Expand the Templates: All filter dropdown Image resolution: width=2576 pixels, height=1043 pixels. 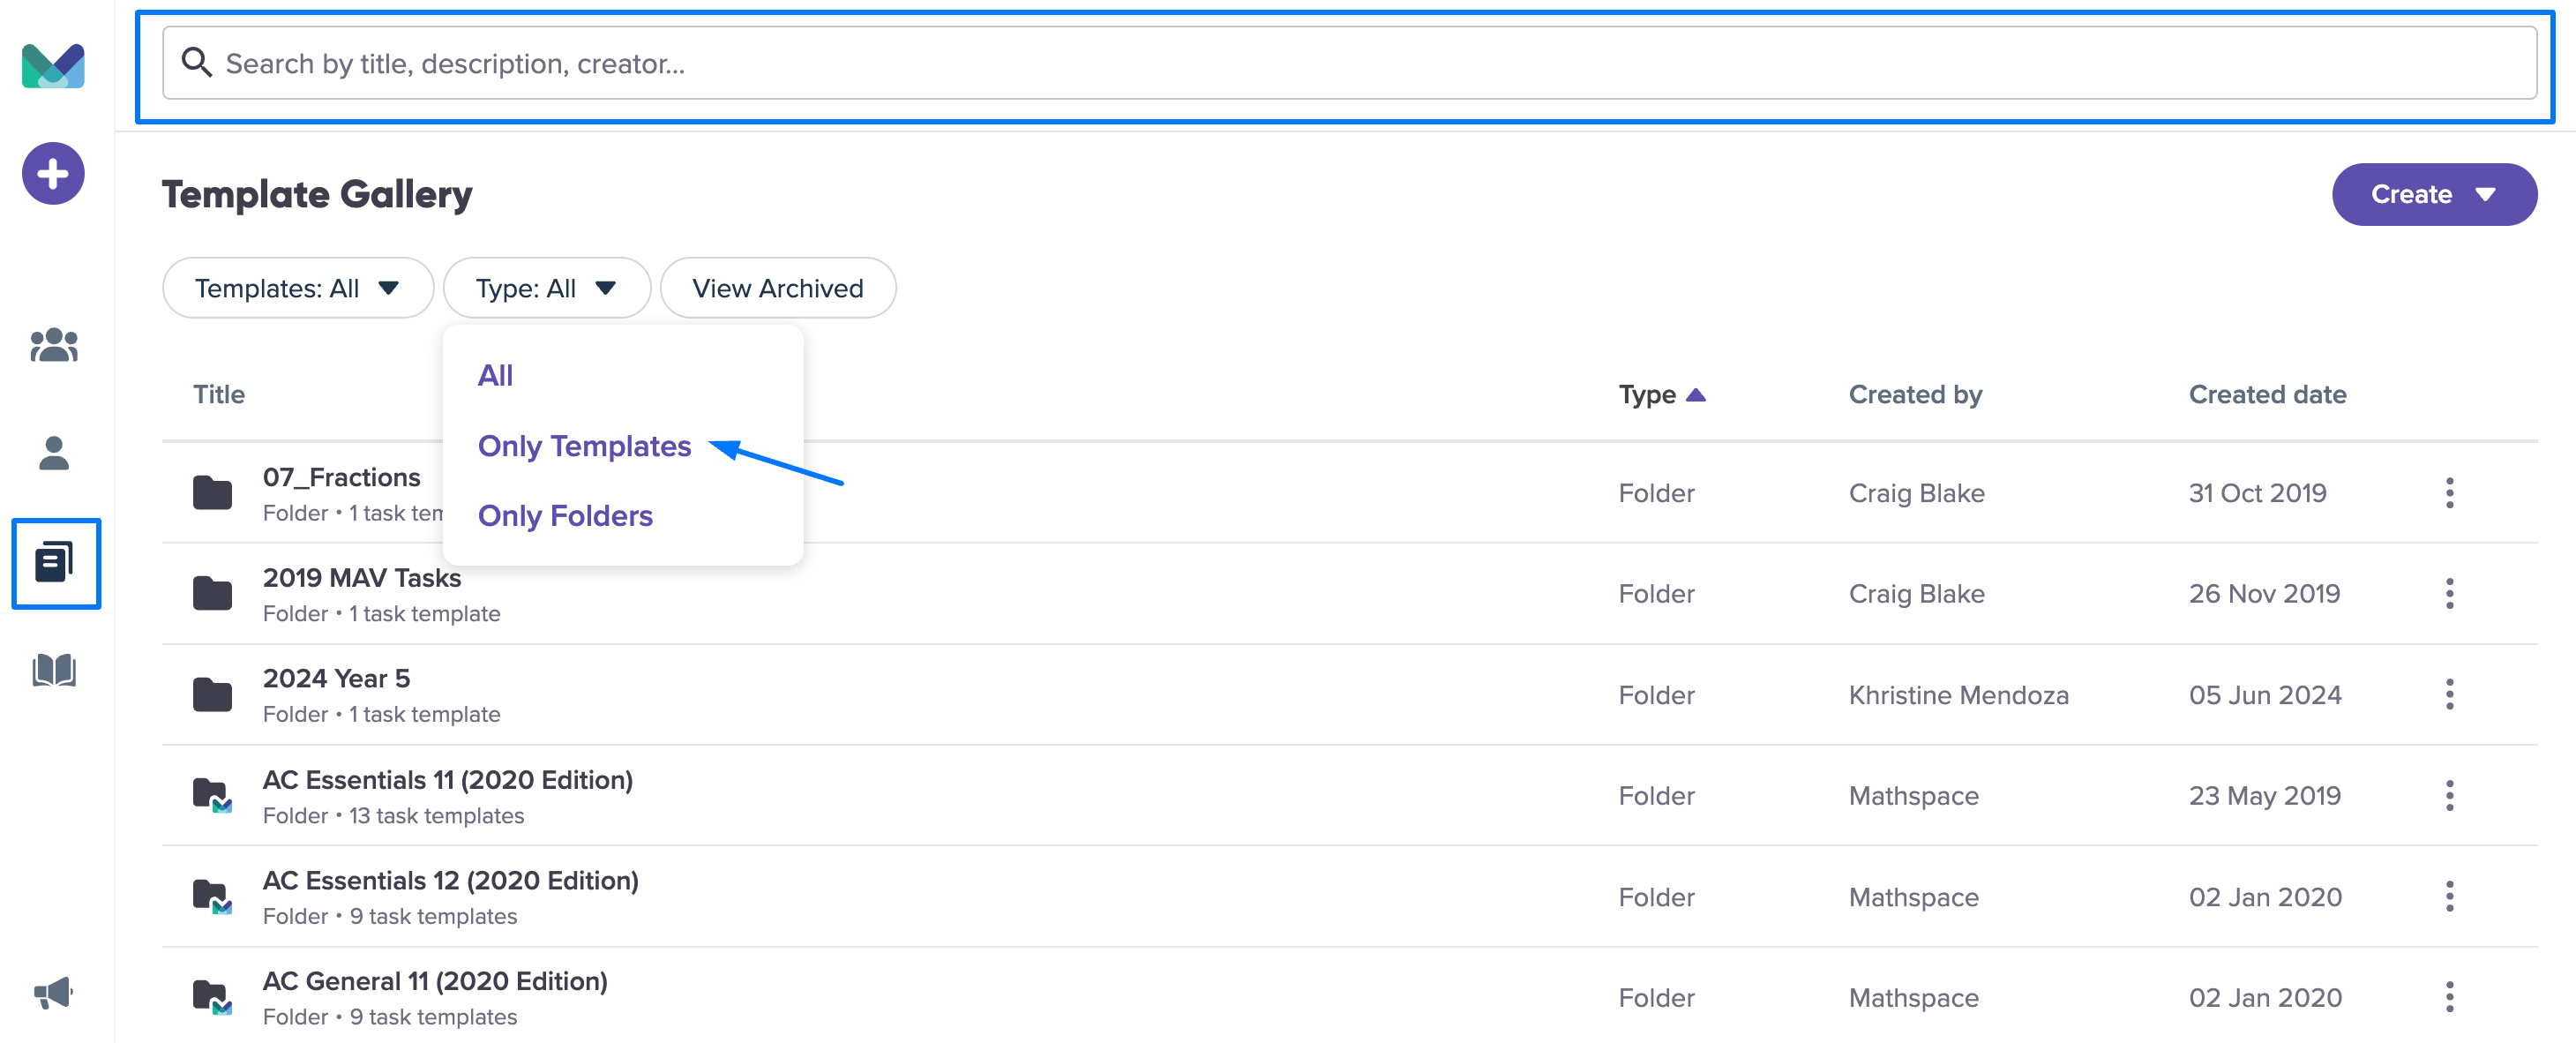point(298,288)
